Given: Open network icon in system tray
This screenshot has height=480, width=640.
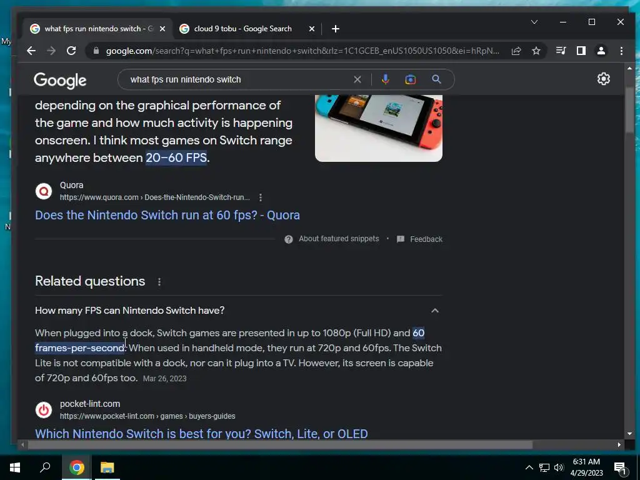Looking at the screenshot, I should [544, 467].
